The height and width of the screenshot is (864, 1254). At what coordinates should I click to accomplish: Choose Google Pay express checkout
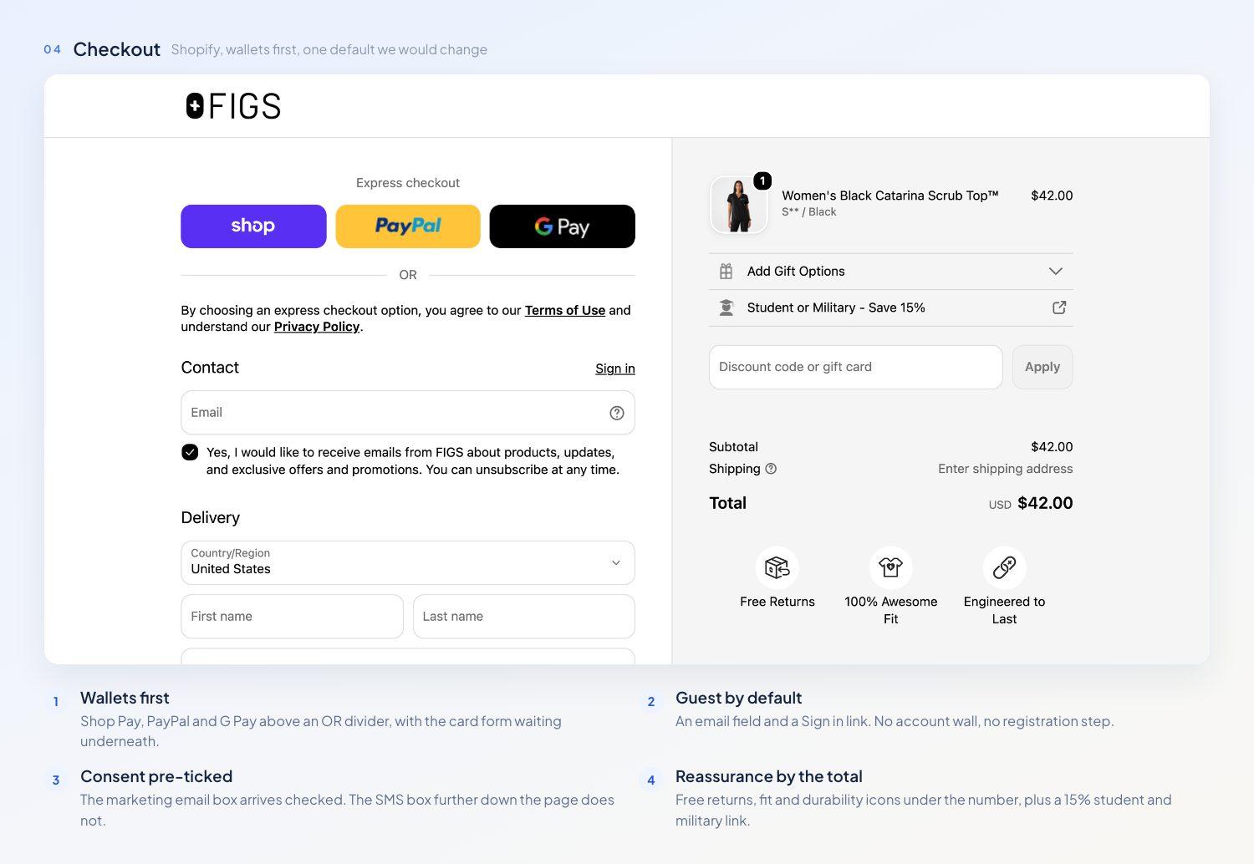562,226
